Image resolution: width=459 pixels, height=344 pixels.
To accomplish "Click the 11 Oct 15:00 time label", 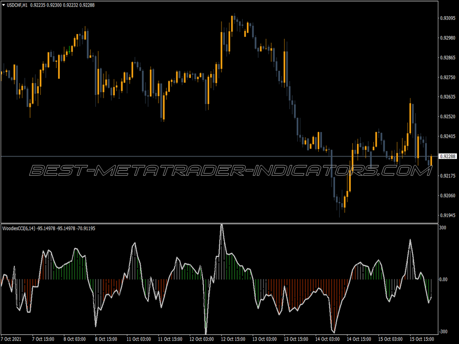I will 170,339.
